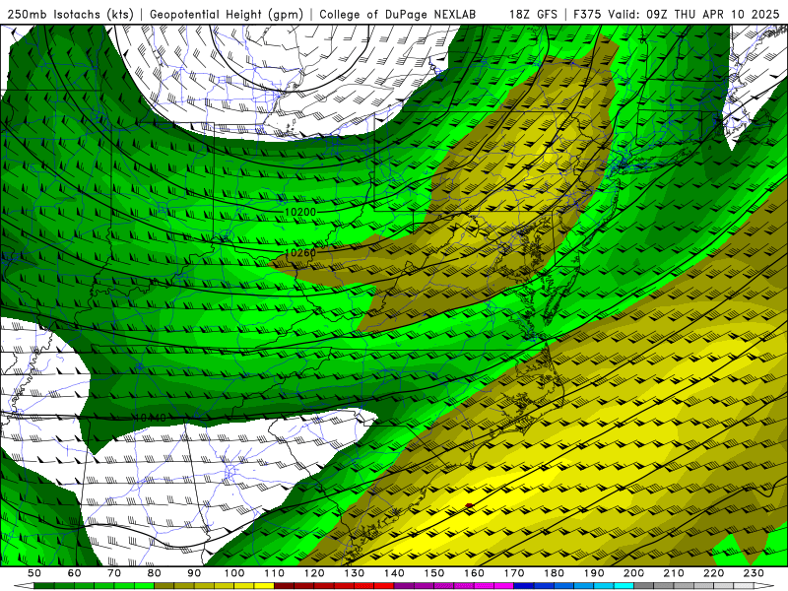Click the 120 value on the color scale
The width and height of the screenshot is (788, 591).
tap(314, 573)
